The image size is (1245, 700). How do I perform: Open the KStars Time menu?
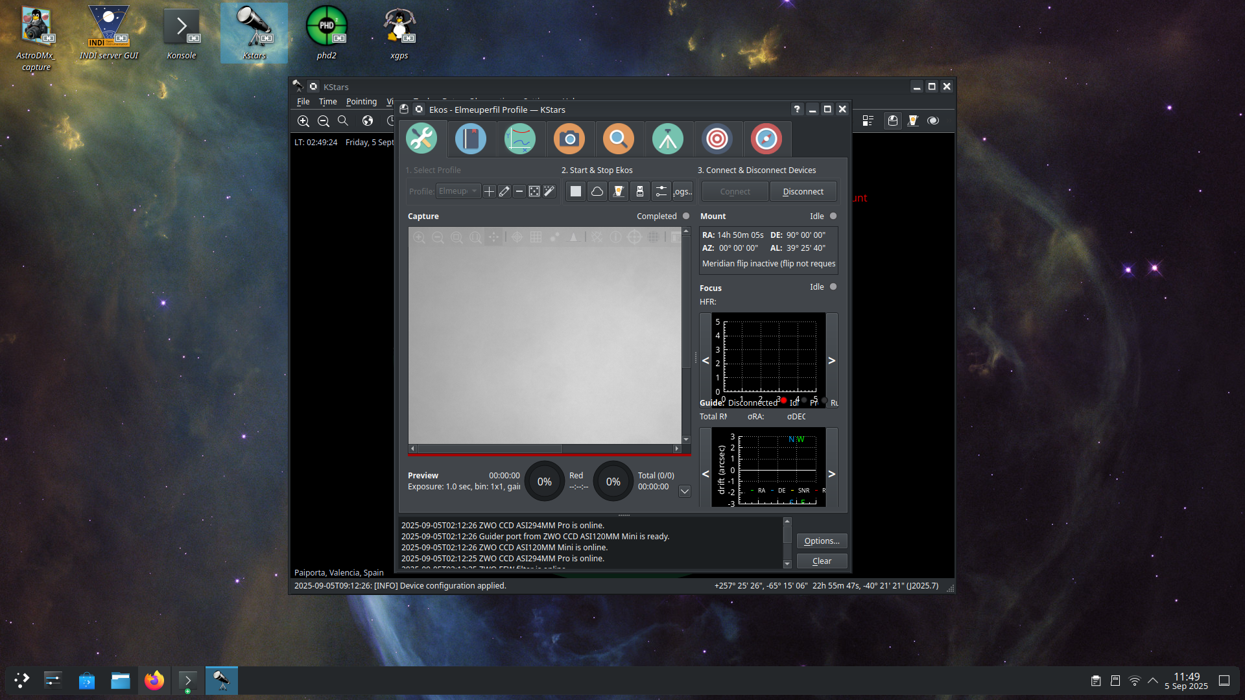coord(327,102)
